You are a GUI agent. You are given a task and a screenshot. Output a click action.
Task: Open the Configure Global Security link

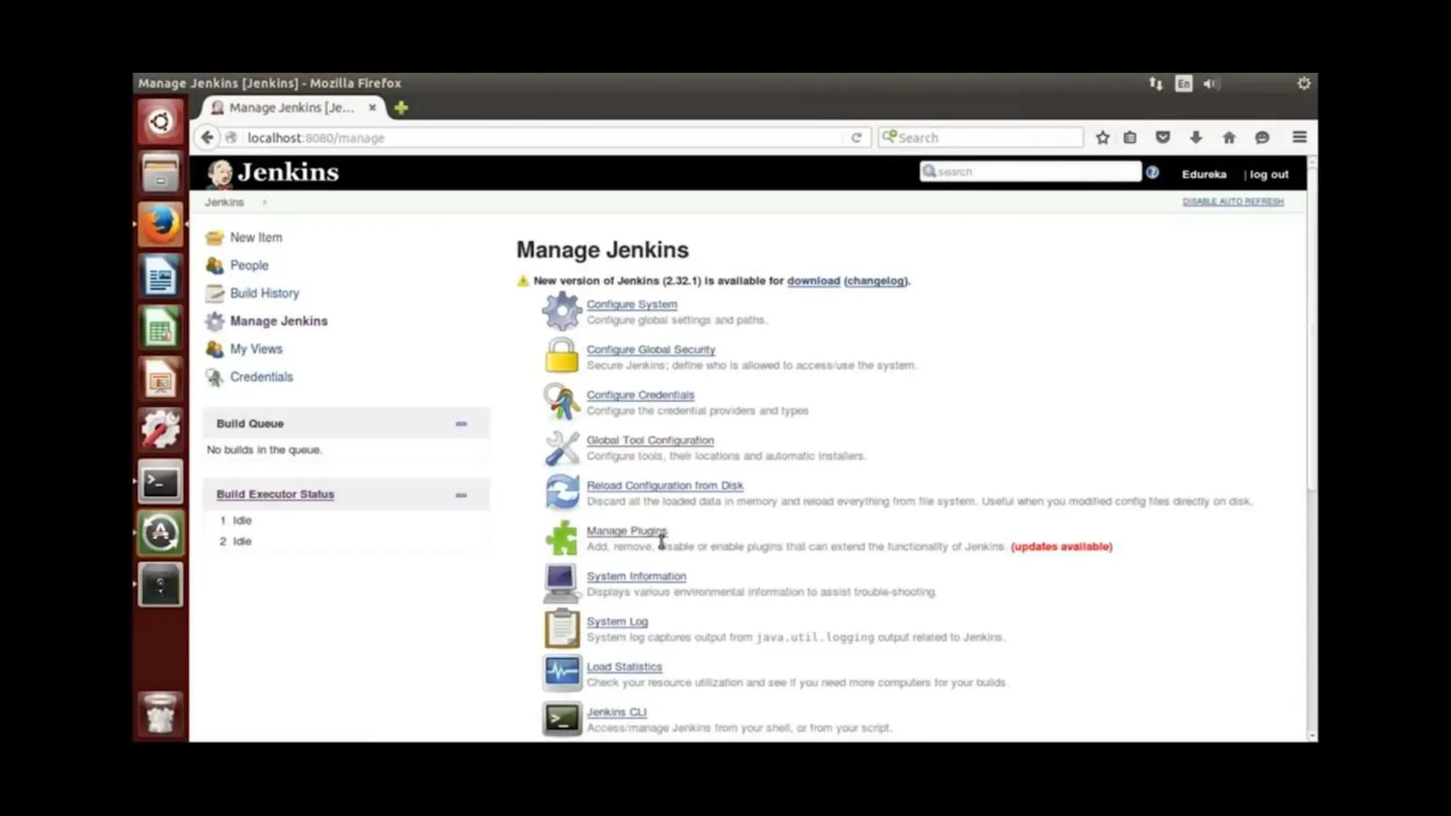pos(650,349)
